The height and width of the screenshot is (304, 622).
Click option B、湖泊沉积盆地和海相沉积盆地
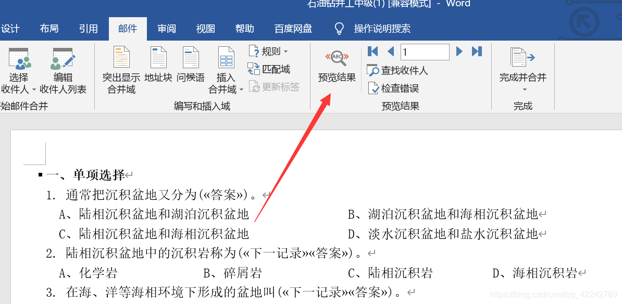[x=443, y=214]
